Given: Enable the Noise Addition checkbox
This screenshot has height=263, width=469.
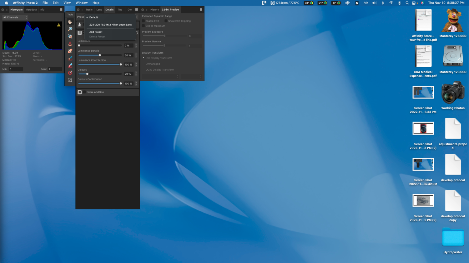Looking at the screenshot, I should 84,92.
